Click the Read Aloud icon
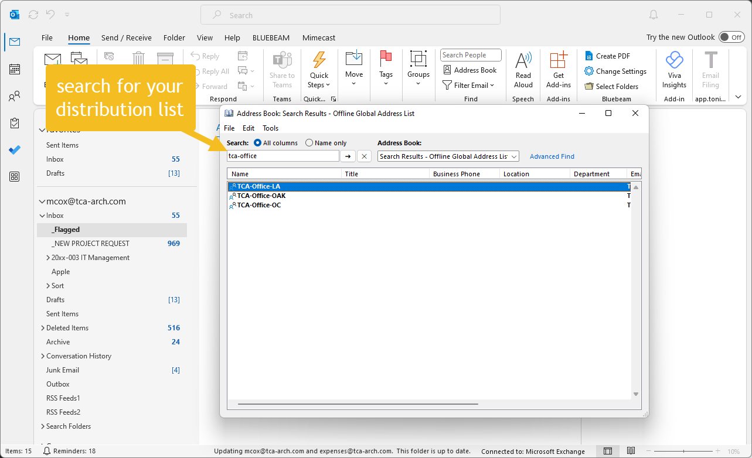The height and width of the screenshot is (458, 752). point(523,60)
